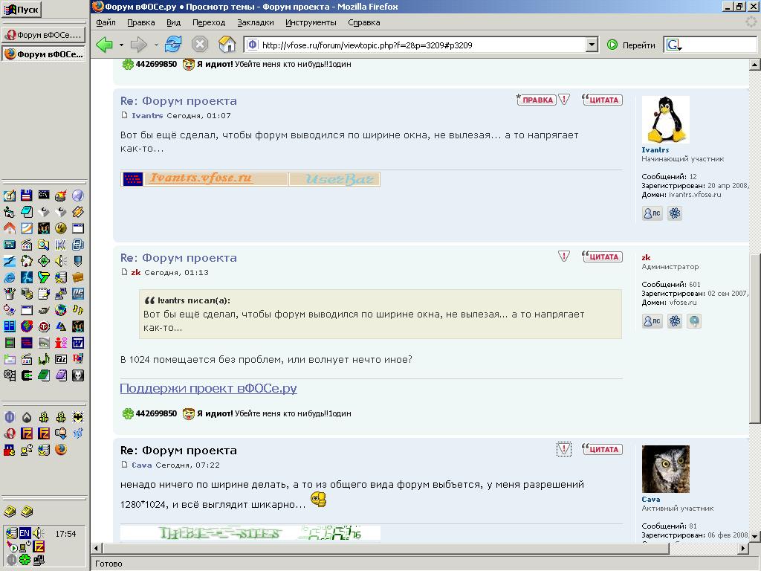Open the Закладки menu
The image size is (761, 571).
click(x=255, y=22)
